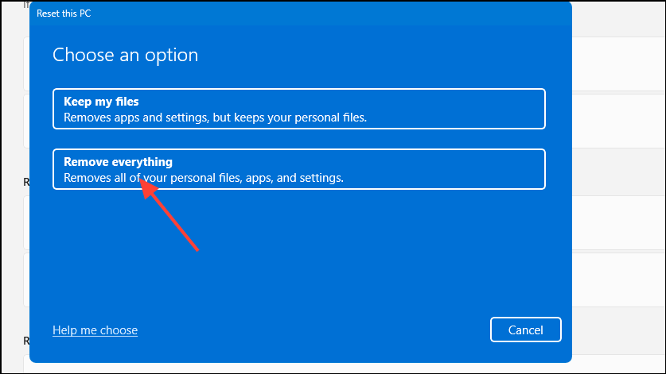This screenshot has width=666, height=374.
Task: Click the bold Remove everything label
Action: [x=118, y=161]
